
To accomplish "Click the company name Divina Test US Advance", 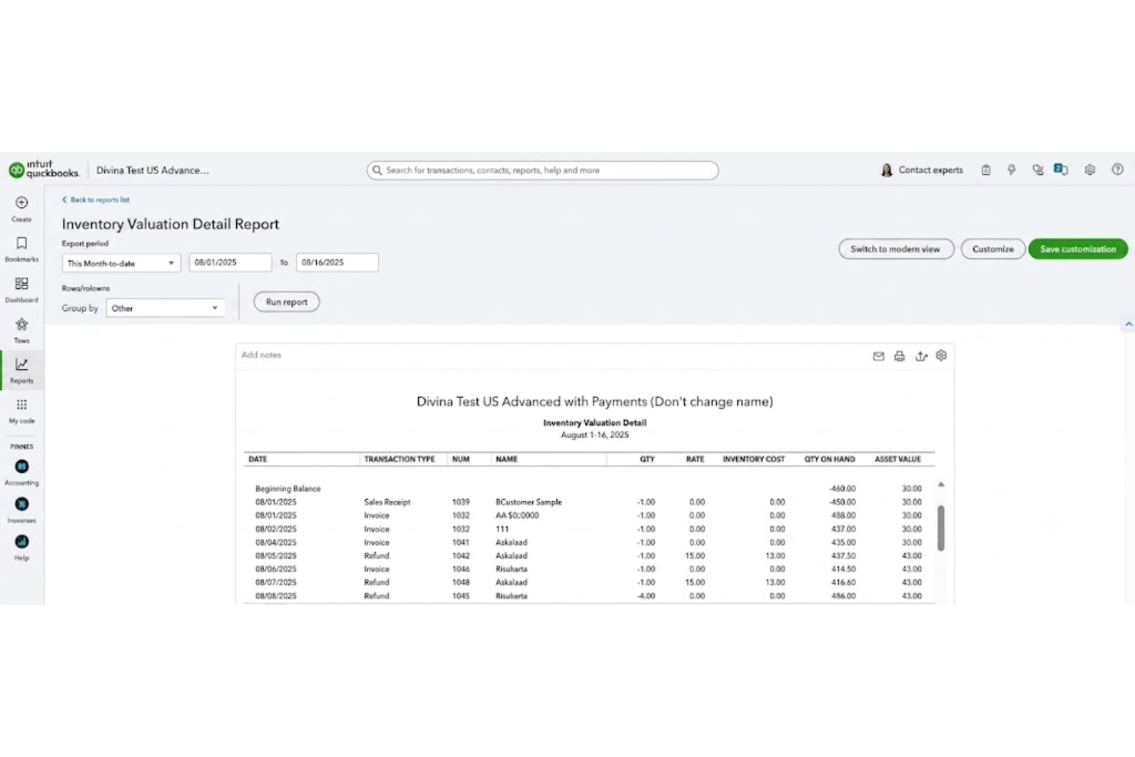I will tap(153, 170).
